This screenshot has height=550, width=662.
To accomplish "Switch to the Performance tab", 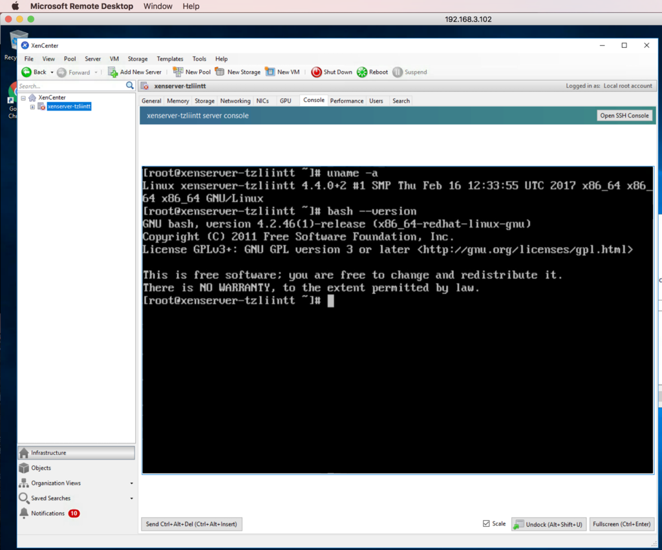I will [347, 100].
